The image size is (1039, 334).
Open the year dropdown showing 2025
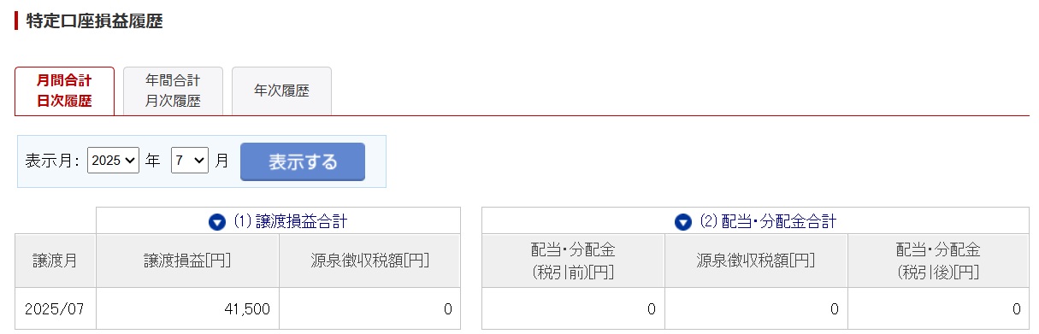tap(113, 161)
